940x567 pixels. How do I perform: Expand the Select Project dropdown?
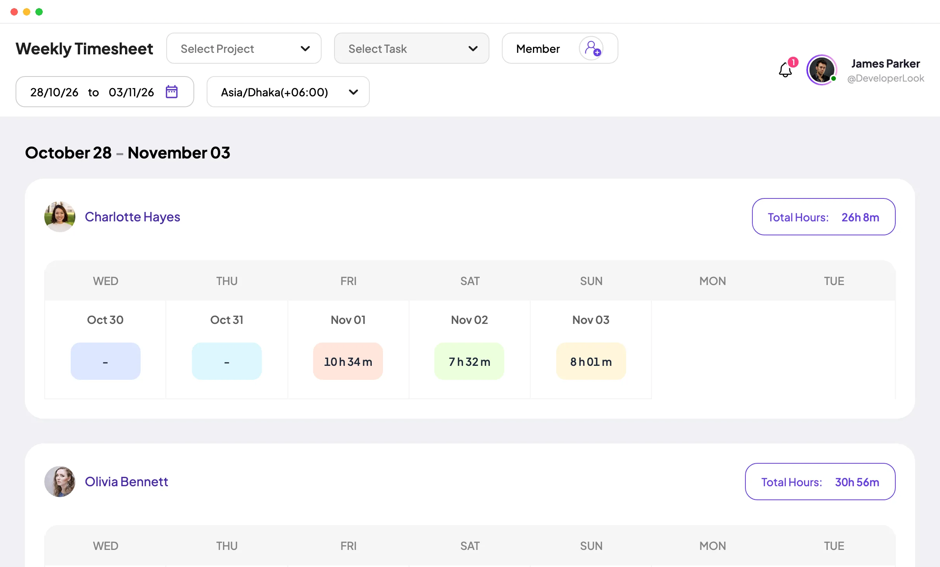coord(244,49)
